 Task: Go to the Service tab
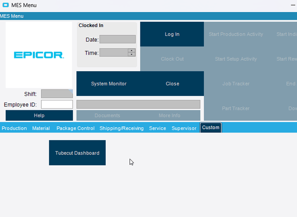click(157, 128)
